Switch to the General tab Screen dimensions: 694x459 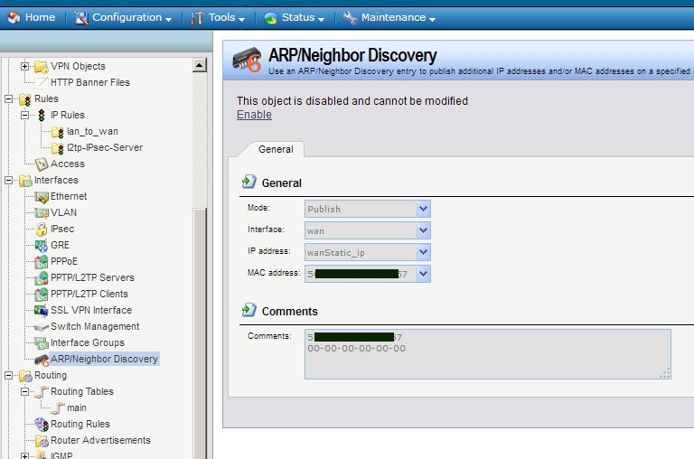[x=276, y=150]
